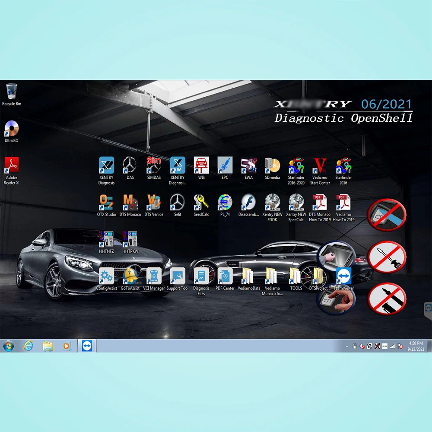The height and width of the screenshot is (432, 432).
Task: Open the Windows Start menu
Action: tap(8, 346)
